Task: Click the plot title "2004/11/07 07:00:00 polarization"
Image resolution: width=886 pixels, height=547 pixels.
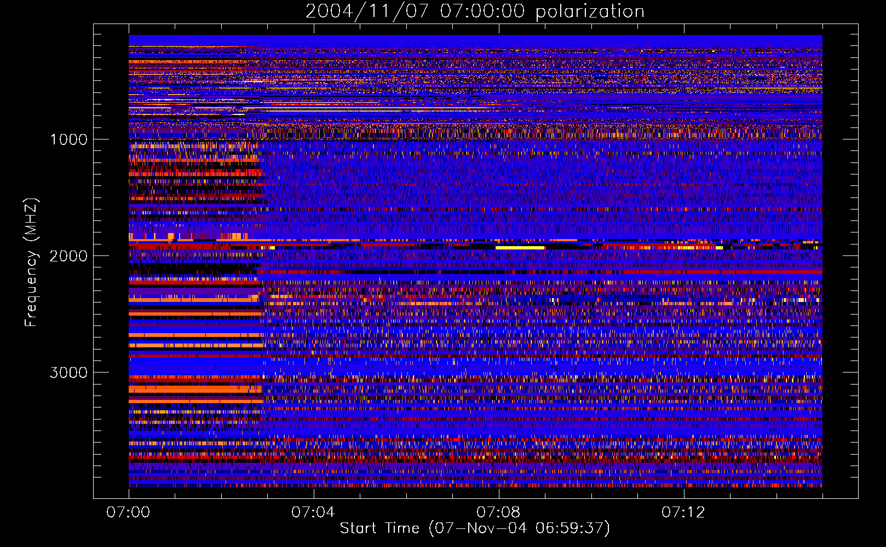Action: tap(475, 11)
